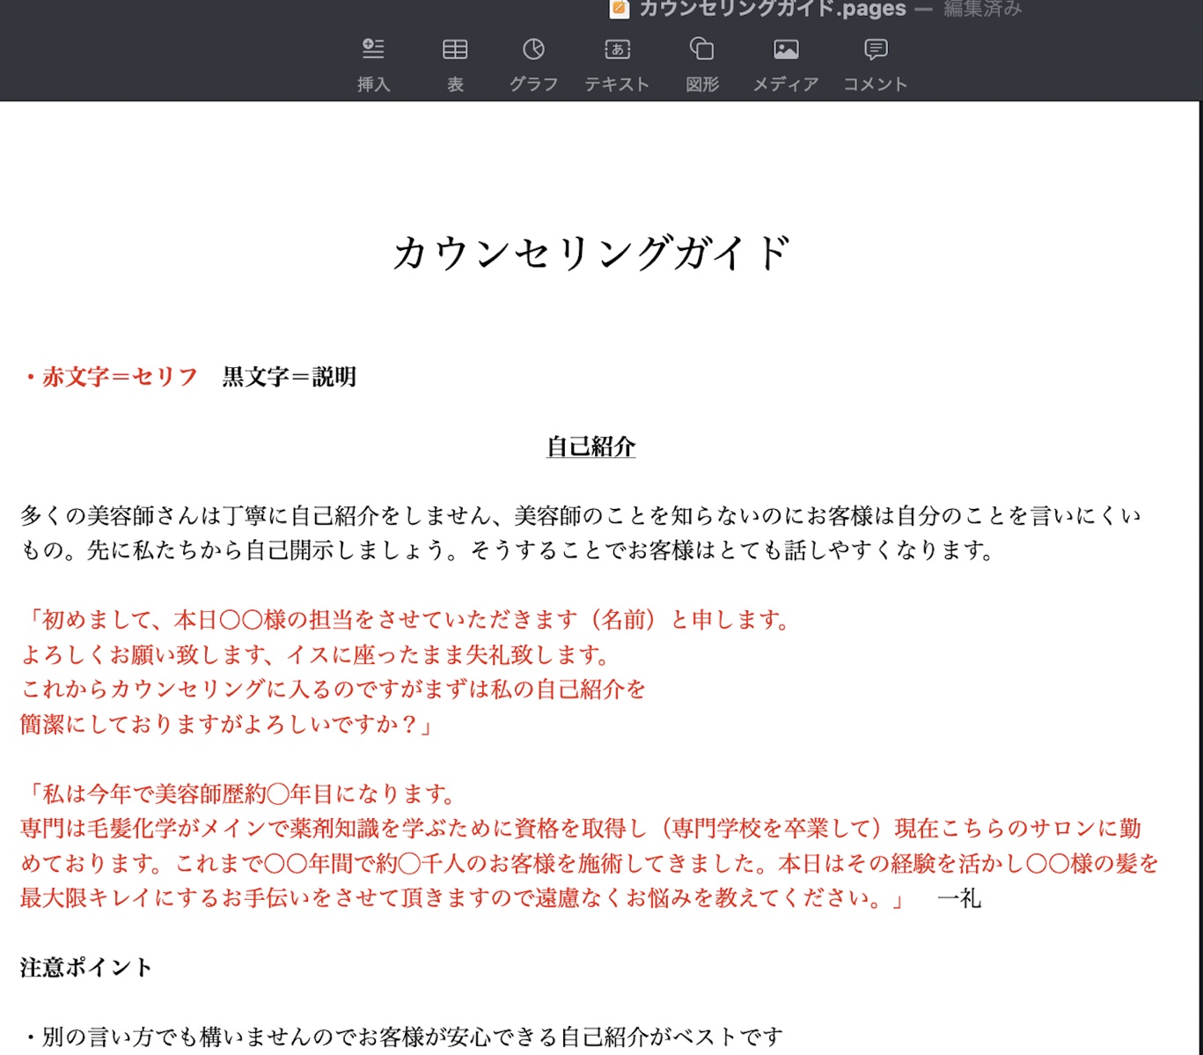The image size is (1203, 1055).
Task: Place cursor in the カウンセリングガイド document title
Action: tap(590, 254)
